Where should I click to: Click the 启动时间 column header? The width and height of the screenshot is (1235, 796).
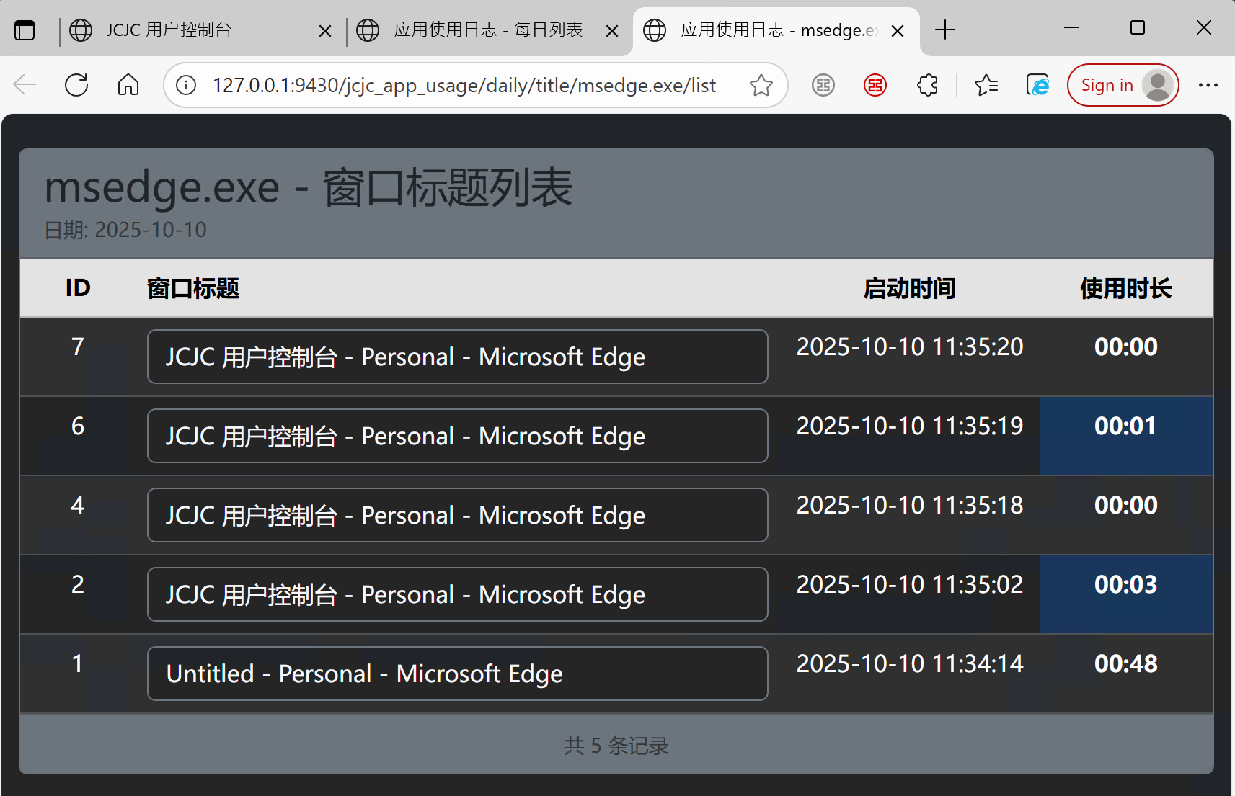909,288
